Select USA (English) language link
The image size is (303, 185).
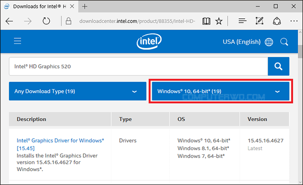[241, 42]
